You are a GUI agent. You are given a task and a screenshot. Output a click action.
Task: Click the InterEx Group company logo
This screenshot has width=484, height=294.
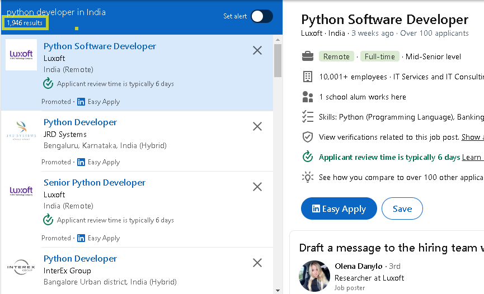(x=21, y=267)
